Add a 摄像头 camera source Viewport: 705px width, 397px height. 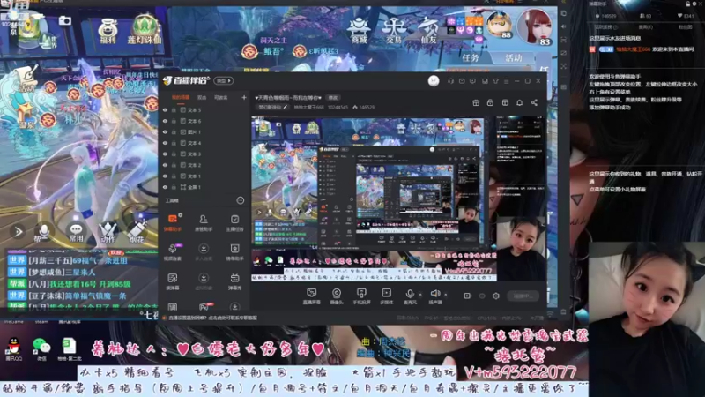(337, 296)
